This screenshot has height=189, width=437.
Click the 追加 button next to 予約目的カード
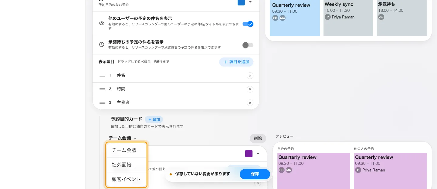[x=154, y=119]
